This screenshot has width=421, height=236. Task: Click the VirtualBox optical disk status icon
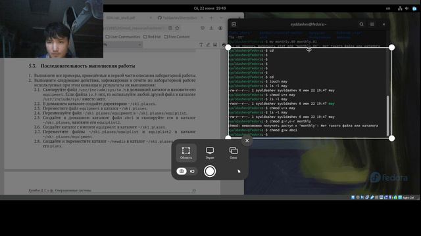point(358,197)
